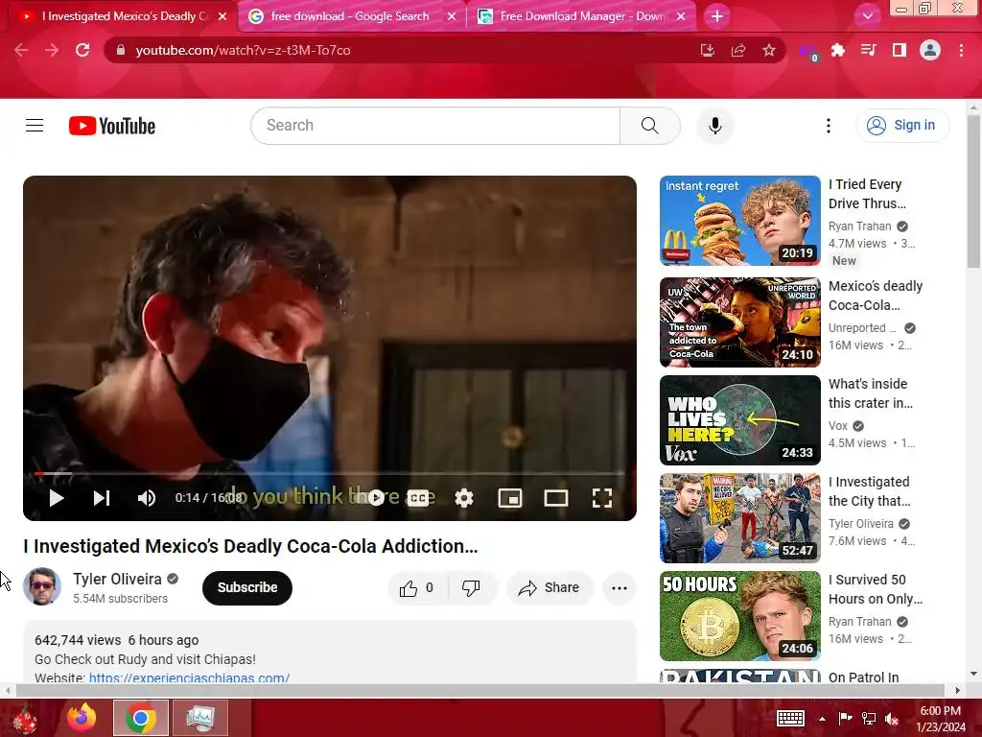Switch to 'free download - Google Search' tab
982x737 pixels.
click(x=349, y=16)
